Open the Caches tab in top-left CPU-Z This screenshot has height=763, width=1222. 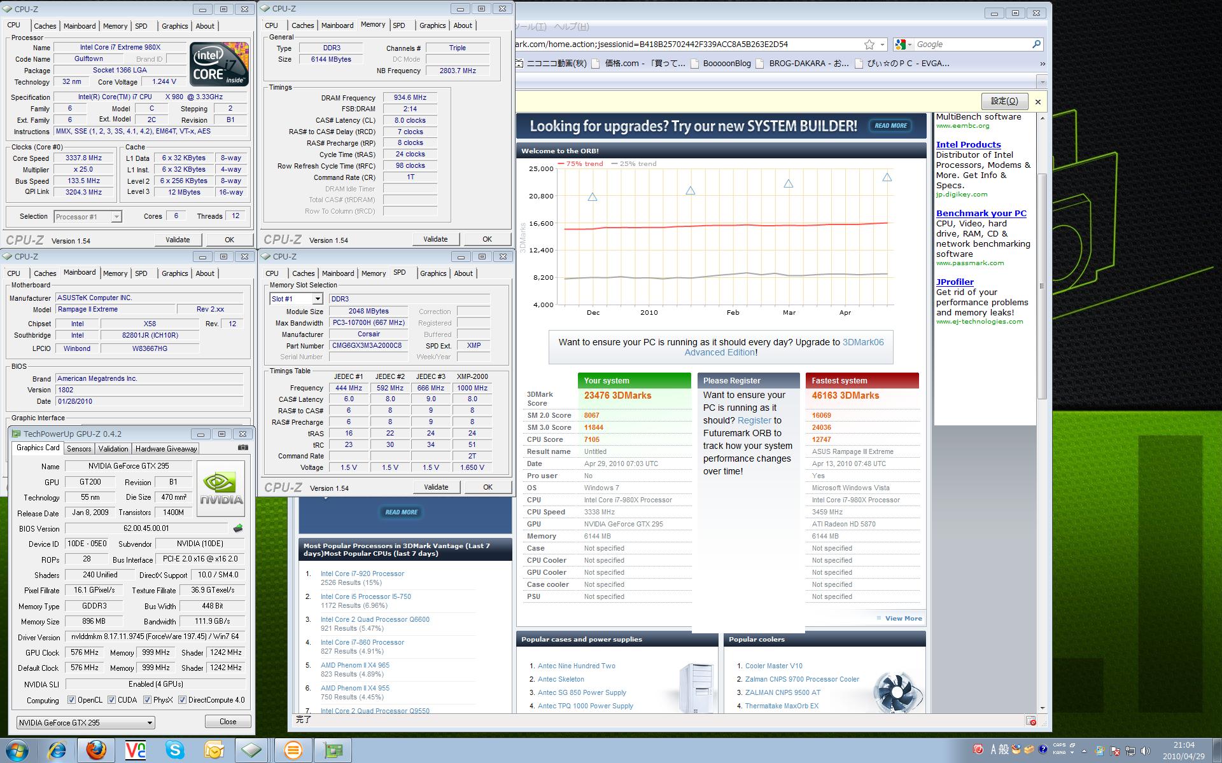click(x=45, y=26)
